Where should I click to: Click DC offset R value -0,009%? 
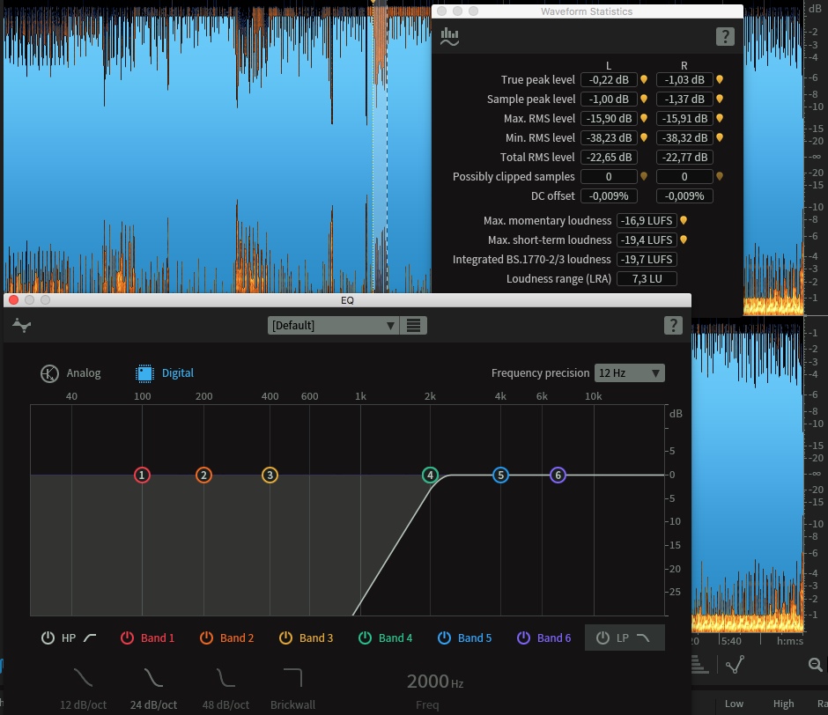684,195
